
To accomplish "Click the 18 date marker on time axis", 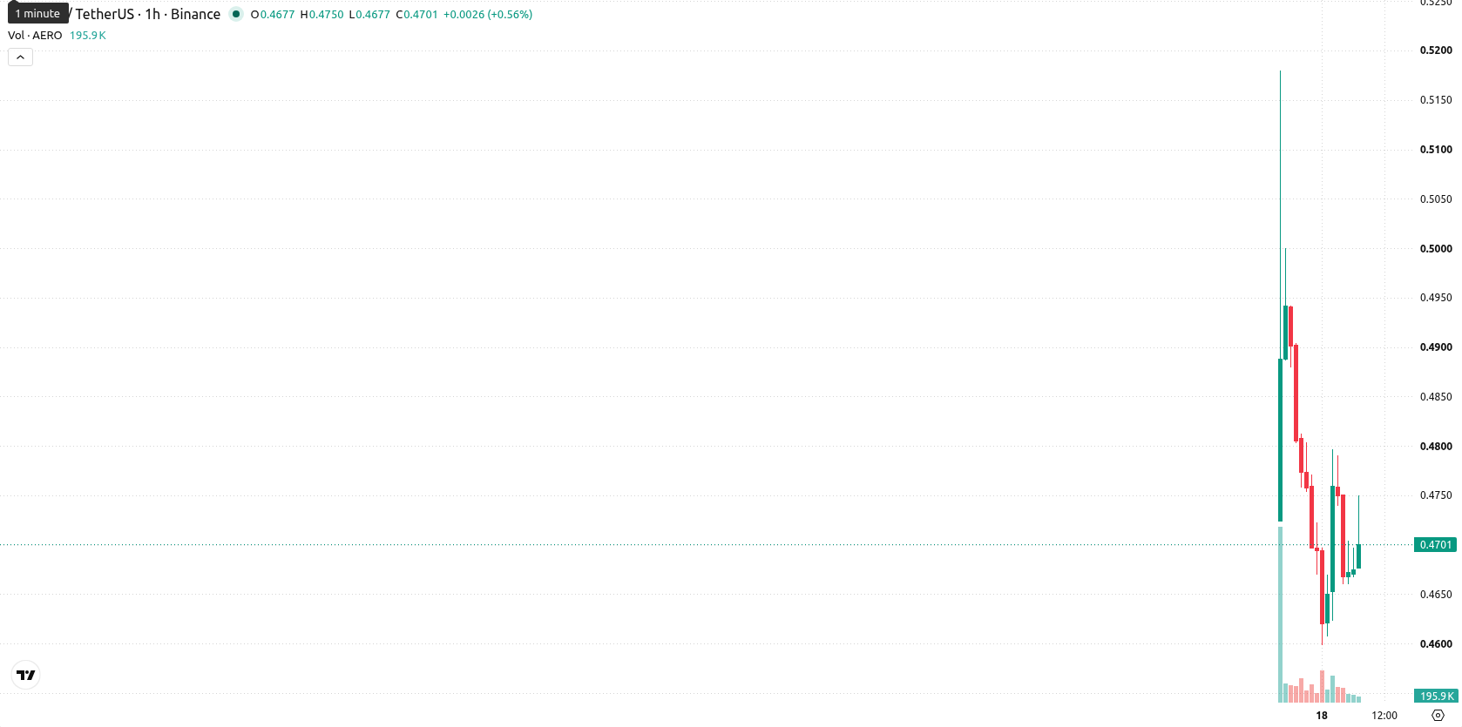I will 1322,716.
